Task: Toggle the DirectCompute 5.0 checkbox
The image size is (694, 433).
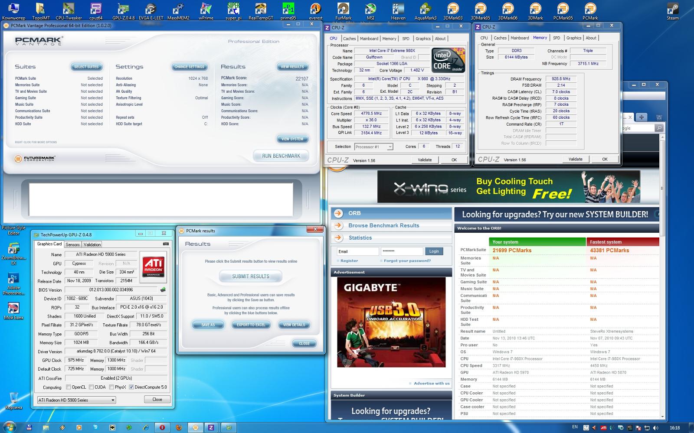Action: pyautogui.click(x=131, y=387)
